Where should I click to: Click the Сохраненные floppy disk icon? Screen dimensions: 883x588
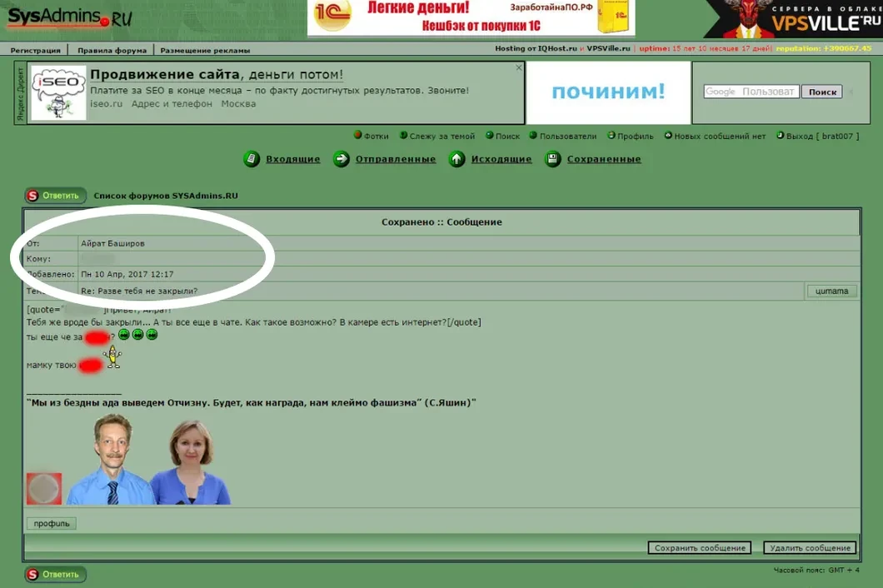(552, 159)
